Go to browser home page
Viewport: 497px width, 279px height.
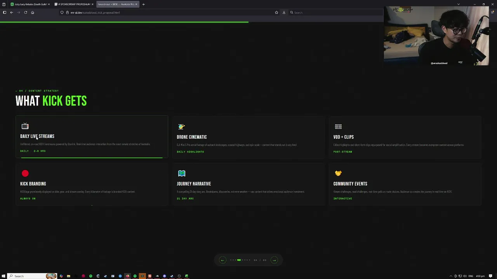(x=32, y=12)
